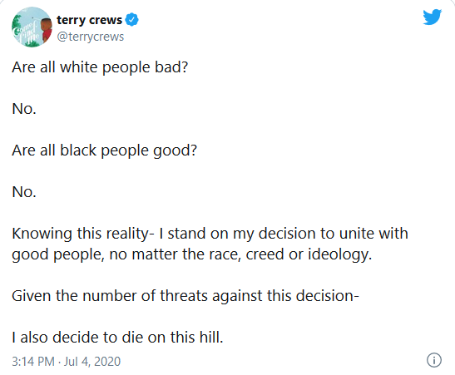Click the blue verified checkmark badge
This screenshot has width=455, height=375.
(x=131, y=20)
